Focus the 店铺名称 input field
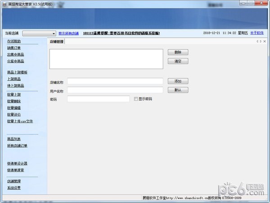The width and height of the screenshot is (270, 203). coord(115,81)
